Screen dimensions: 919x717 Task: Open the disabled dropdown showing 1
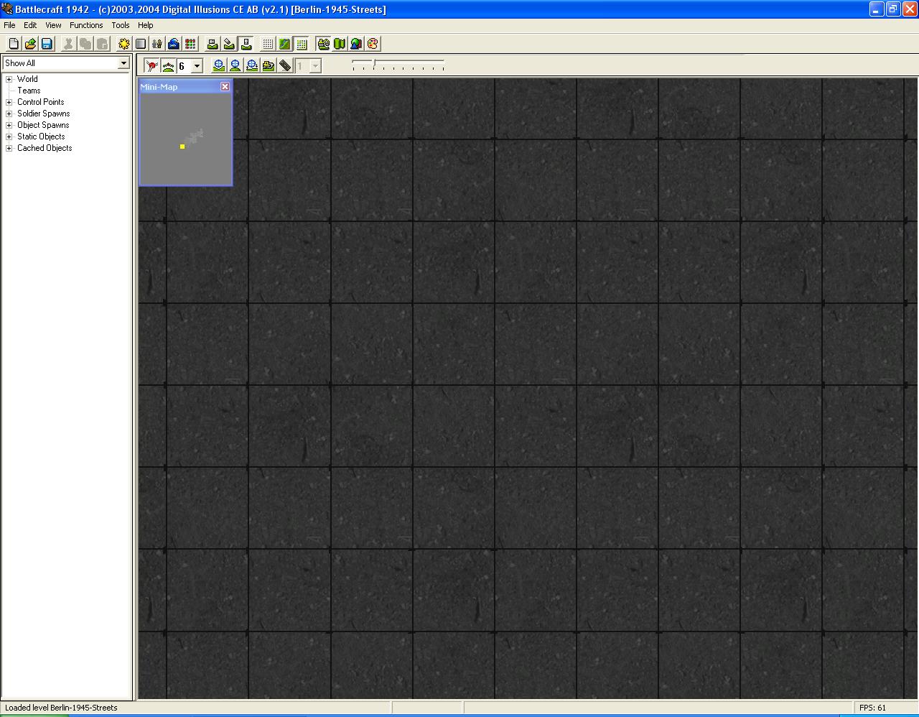click(314, 66)
